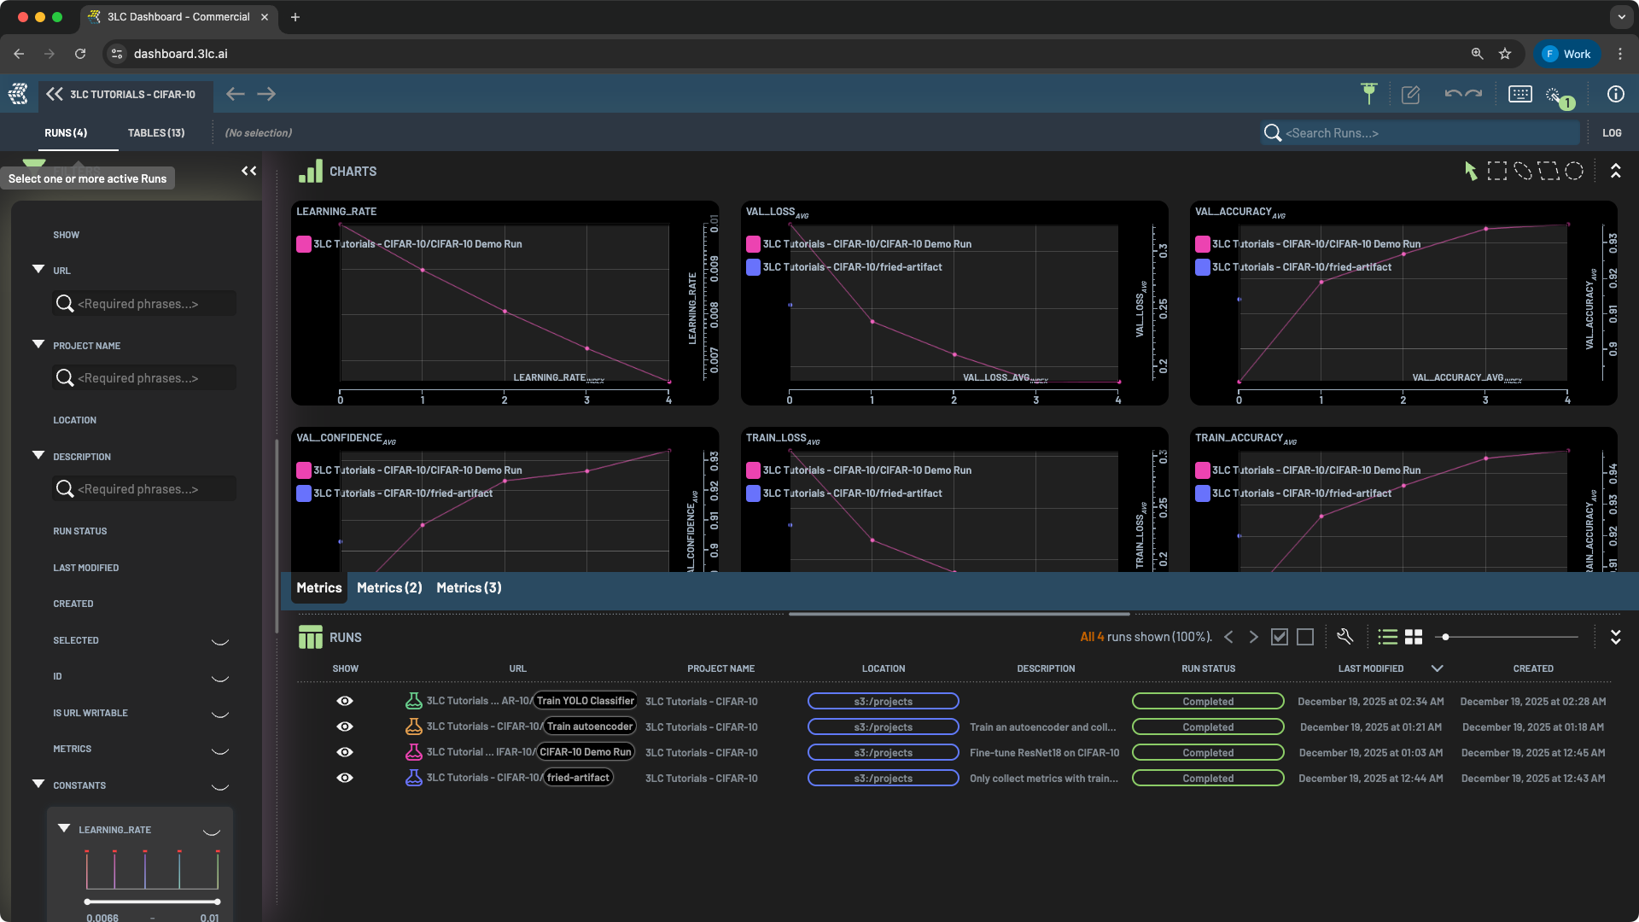Switch Runs panel to grid view
Screen dimensions: 1639x922
(1414, 637)
